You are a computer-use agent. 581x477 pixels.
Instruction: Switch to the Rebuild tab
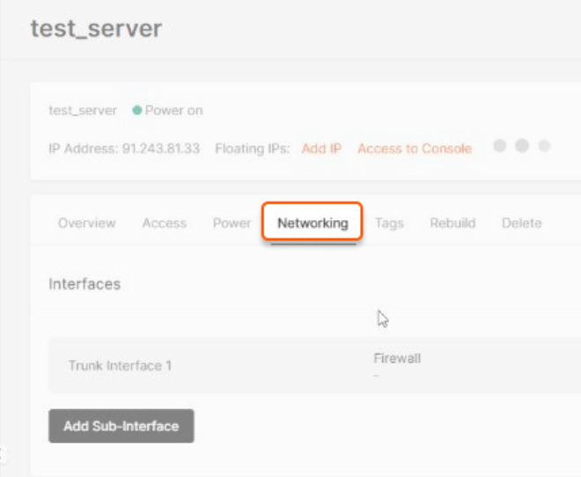click(x=452, y=223)
